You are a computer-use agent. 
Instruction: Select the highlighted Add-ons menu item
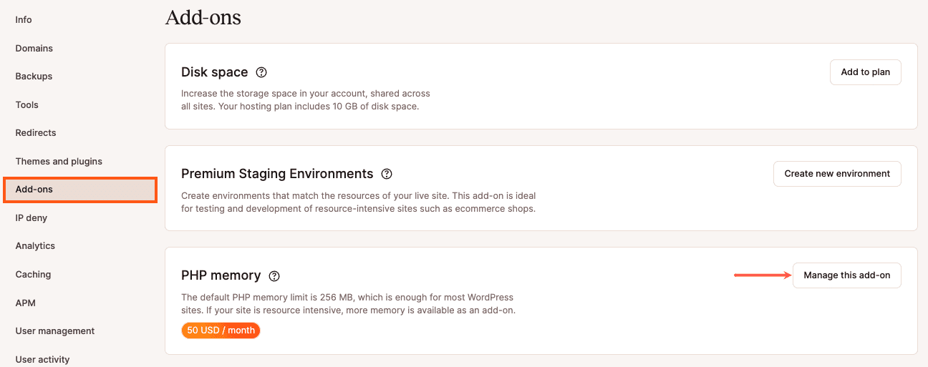pyautogui.click(x=34, y=190)
